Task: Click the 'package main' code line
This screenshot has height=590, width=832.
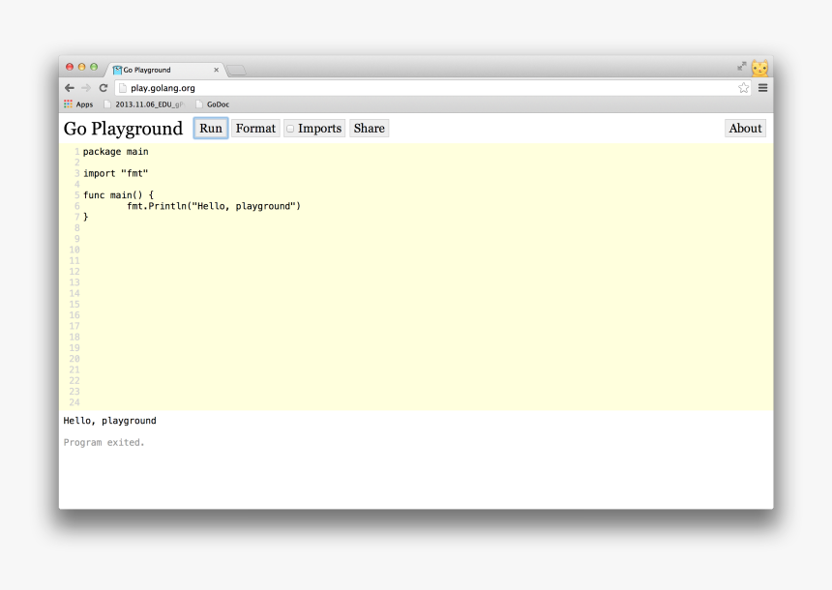Action: (x=116, y=152)
